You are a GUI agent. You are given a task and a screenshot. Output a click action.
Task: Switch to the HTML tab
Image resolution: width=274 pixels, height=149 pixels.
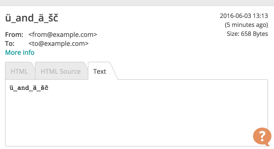click(19, 72)
